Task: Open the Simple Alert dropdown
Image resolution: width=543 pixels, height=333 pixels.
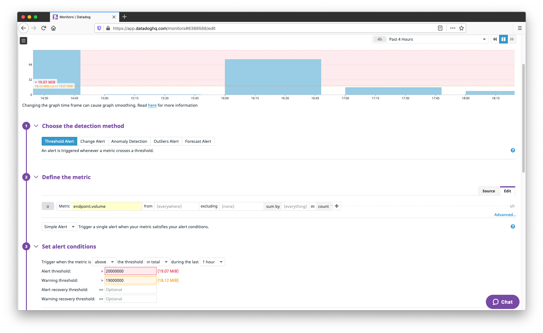Action: tap(59, 227)
